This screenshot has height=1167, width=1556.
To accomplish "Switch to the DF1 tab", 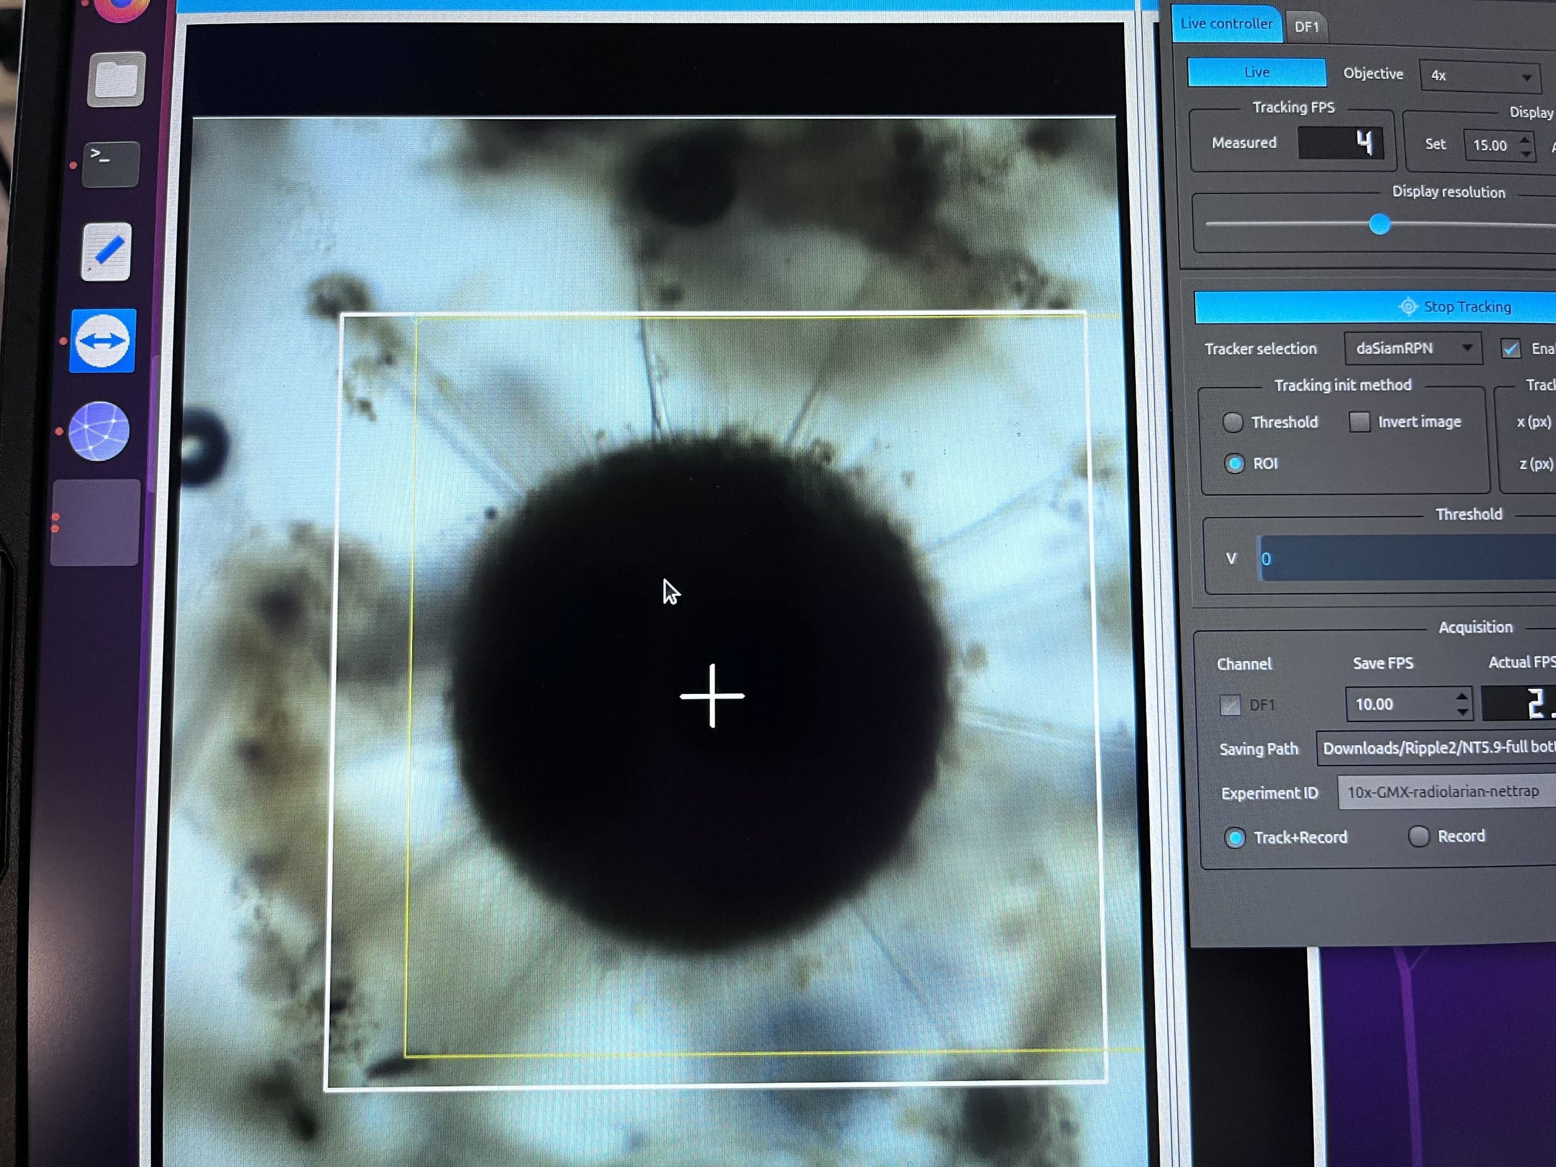I will [x=1306, y=27].
